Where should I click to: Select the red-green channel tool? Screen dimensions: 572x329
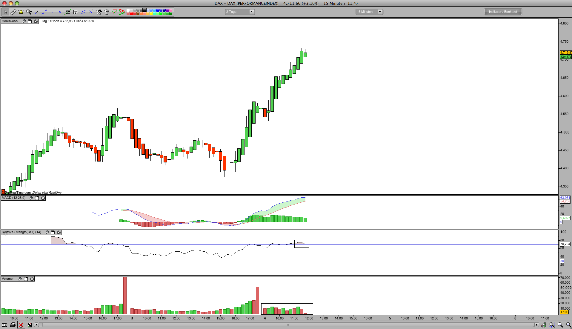point(114,12)
